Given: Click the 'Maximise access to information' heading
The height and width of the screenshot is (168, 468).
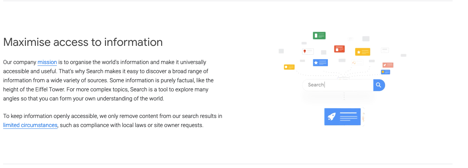Looking at the screenshot, I should pos(83,42).
